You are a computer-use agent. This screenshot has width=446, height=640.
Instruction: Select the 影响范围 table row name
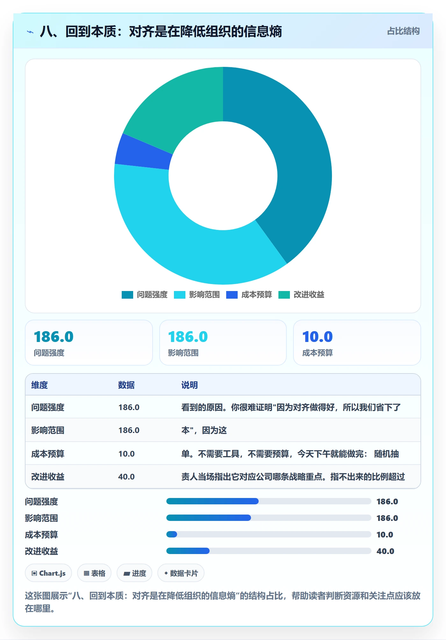48,430
